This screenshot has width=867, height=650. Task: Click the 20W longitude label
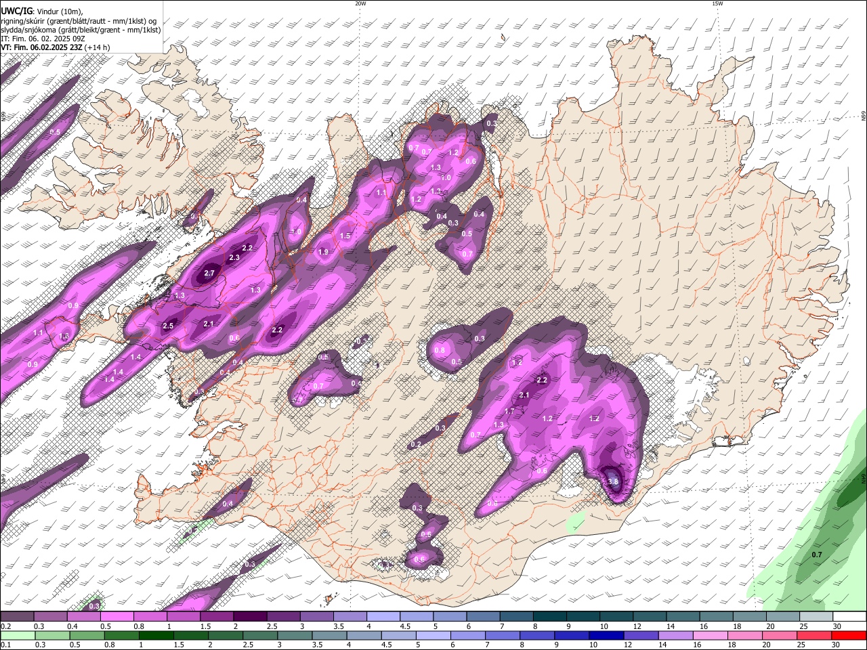pyautogui.click(x=360, y=3)
